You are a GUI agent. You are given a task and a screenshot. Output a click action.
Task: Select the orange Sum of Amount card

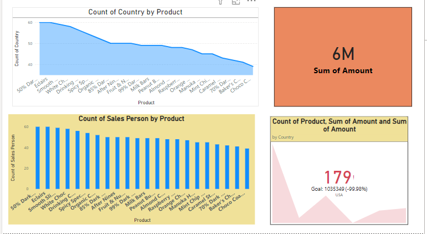343,33
